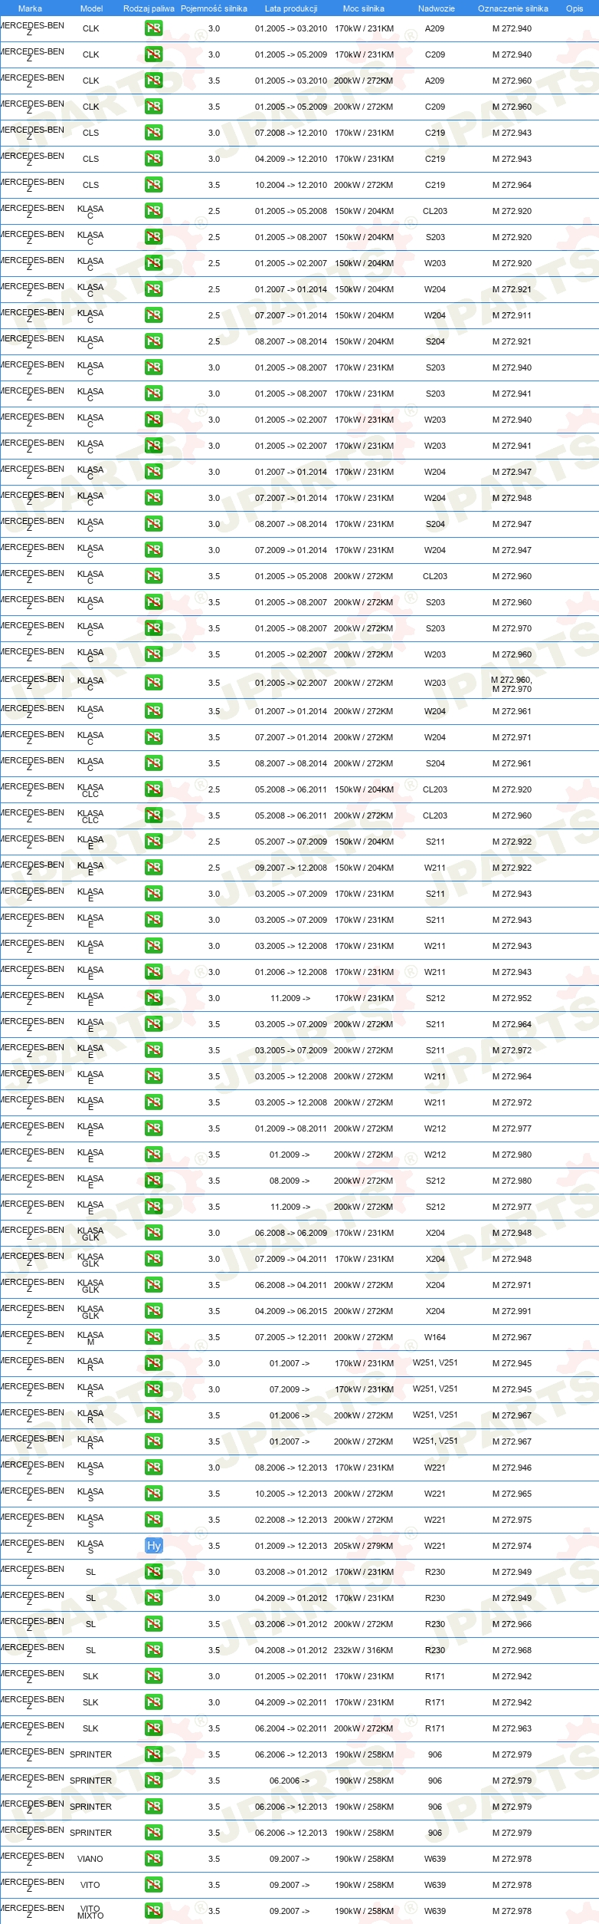Select the fuel icon in the S204 2.5 row
Image resolution: width=599 pixels, height=1924 pixels.
point(154,341)
